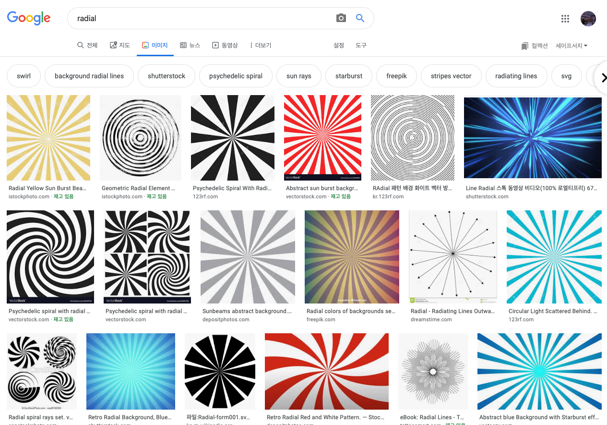
Task: Click the blue magnifier search button
Action: point(360,18)
